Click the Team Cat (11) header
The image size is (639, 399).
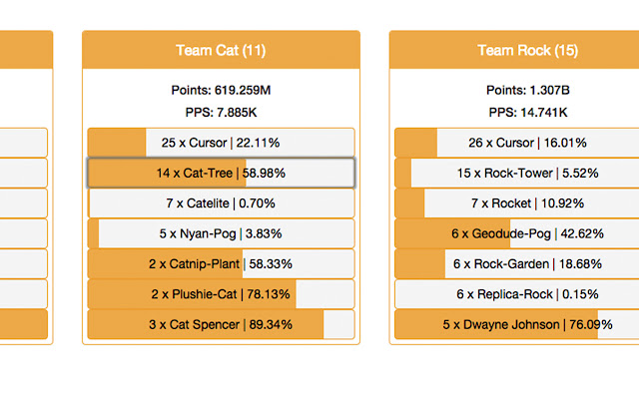tap(221, 50)
